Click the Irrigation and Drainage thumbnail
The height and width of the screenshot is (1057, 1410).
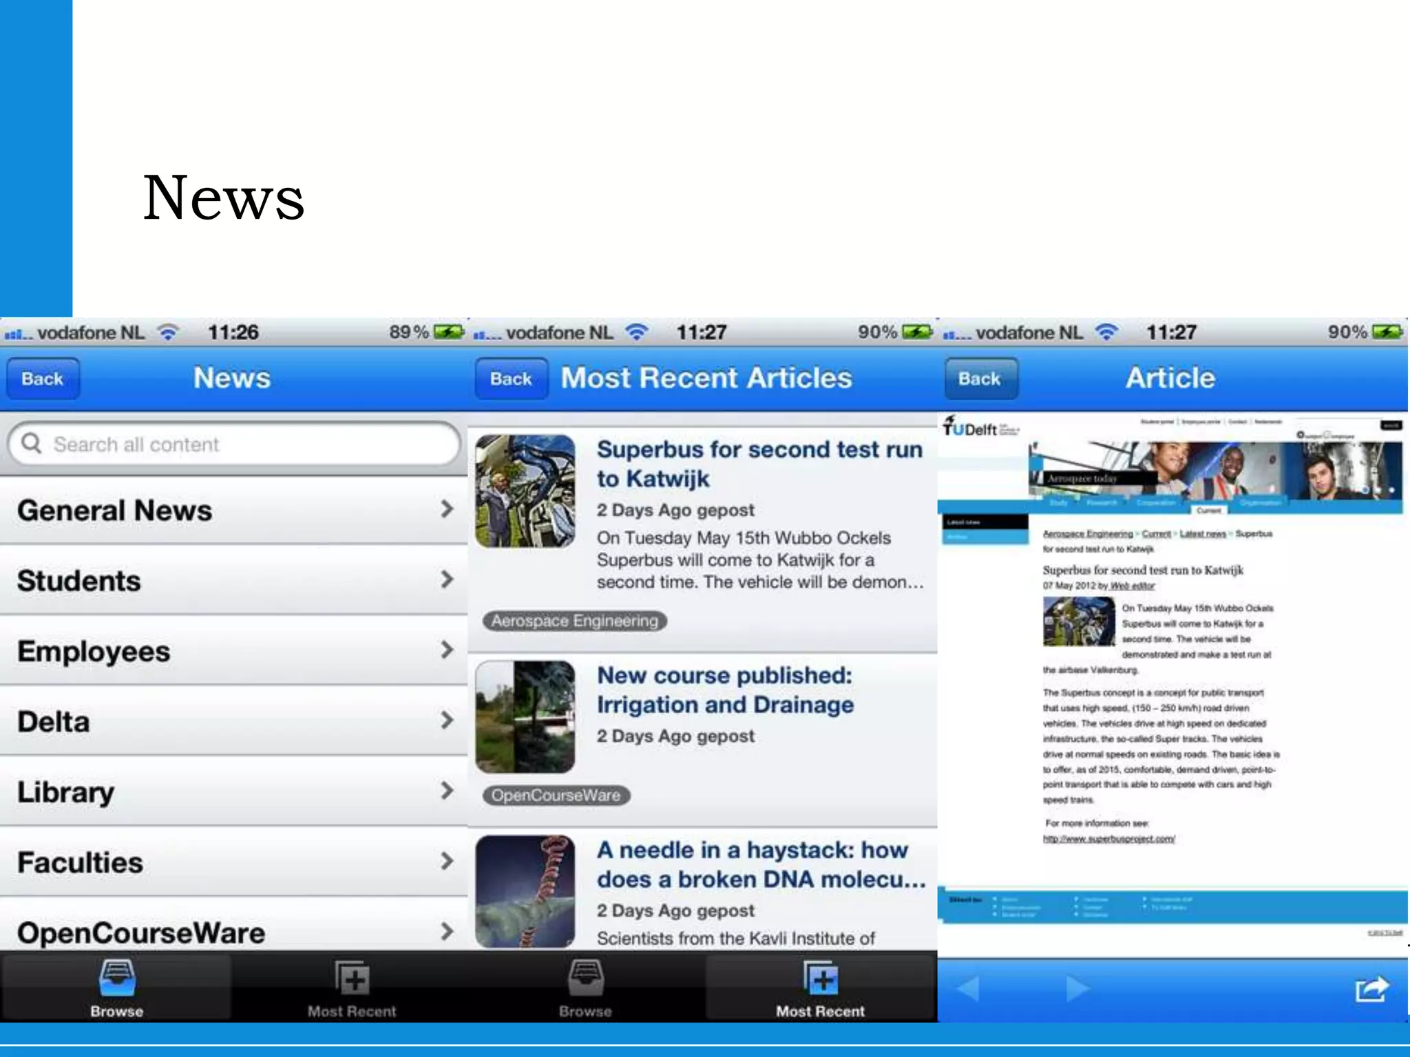click(525, 716)
